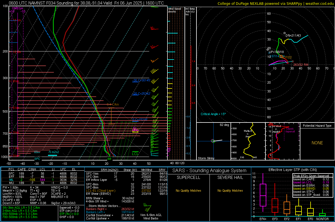Click the Storm Slinky panel label
Viewport: 335px width, 222px height.
point(206,158)
